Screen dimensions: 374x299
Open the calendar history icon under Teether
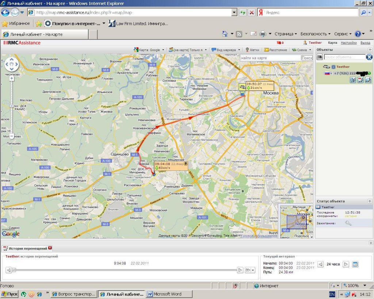tap(360, 80)
